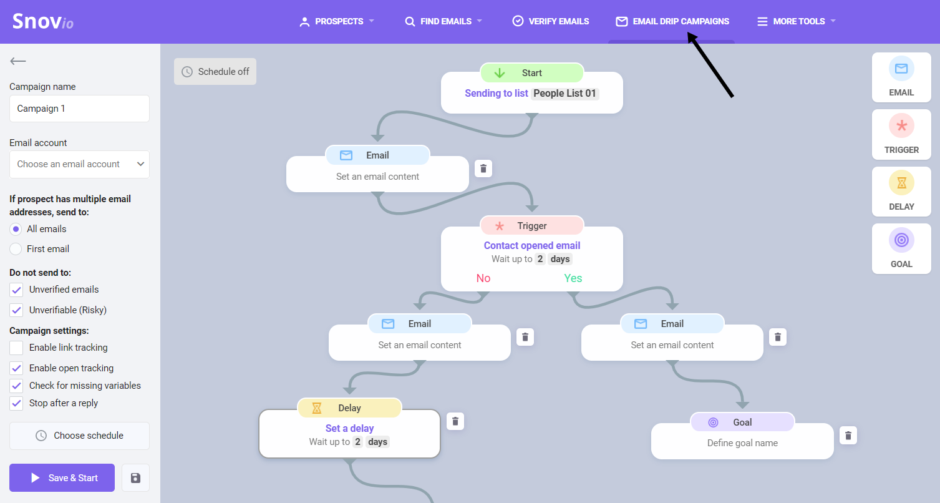Screen dimensions: 940x503
Task: Go to Email Drip Campaigns tab
Action: [x=672, y=21]
